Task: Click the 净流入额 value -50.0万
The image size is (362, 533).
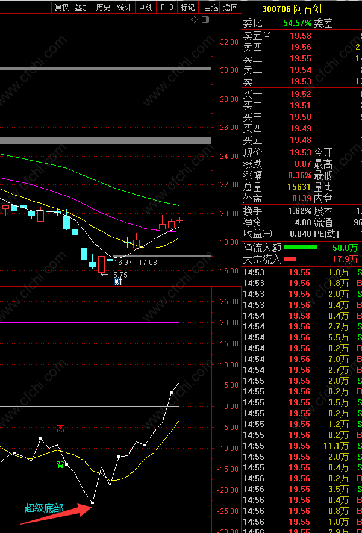Action: click(344, 248)
